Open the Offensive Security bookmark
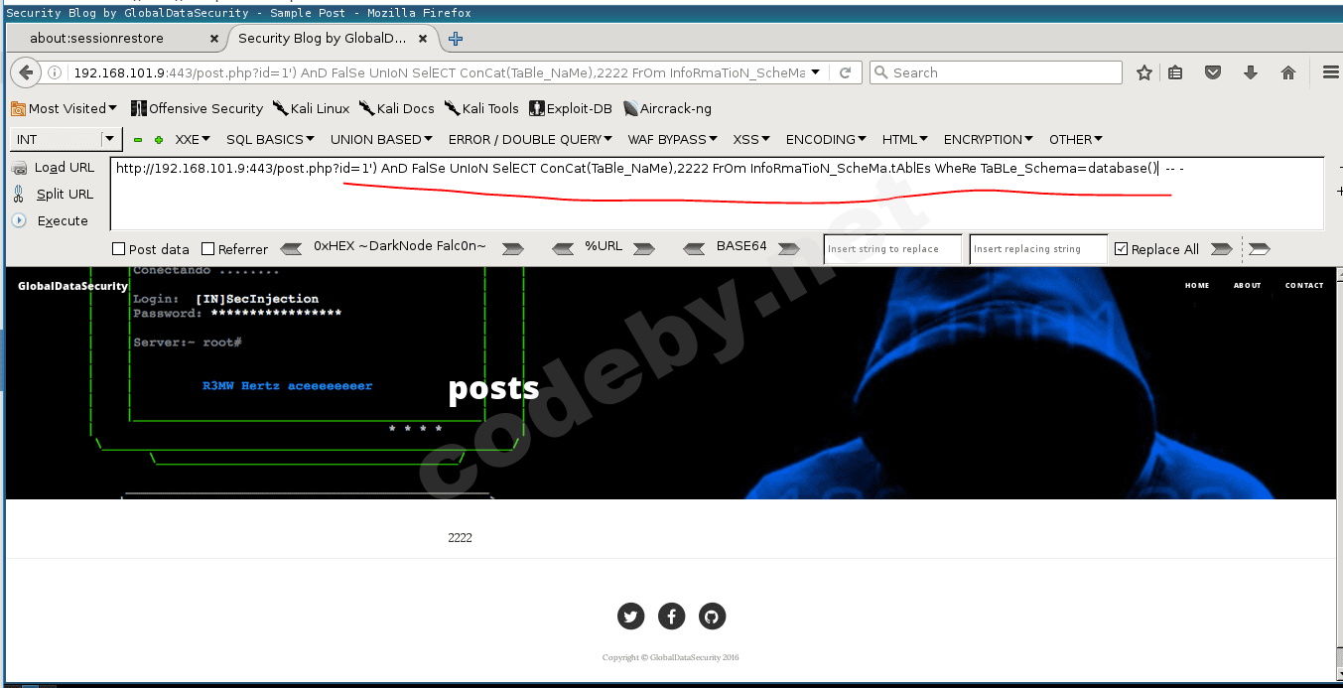This screenshot has height=688, width=1343. tap(198, 108)
